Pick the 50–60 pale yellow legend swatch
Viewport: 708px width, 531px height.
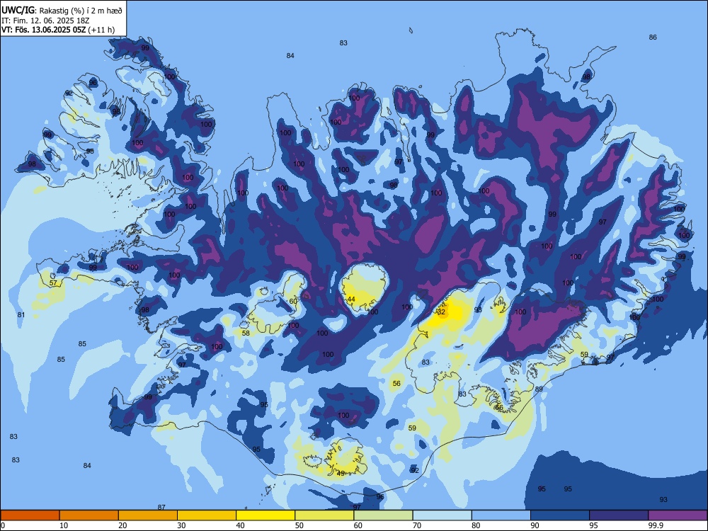pyautogui.click(x=324, y=515)
